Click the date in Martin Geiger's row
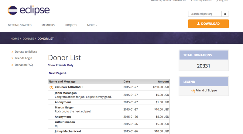This screenshot has width=243, height=134. [x=131, y=109]
